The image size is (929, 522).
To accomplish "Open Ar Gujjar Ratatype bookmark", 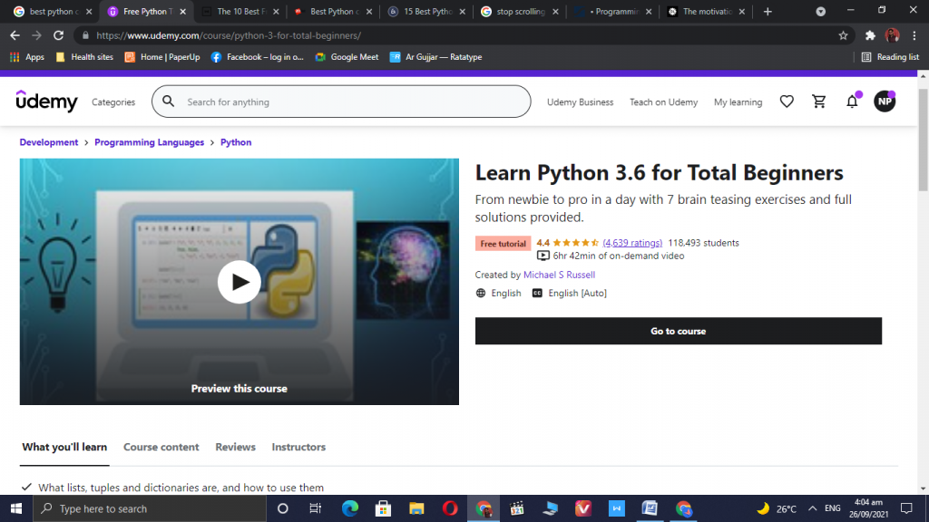I will (435, 57).
